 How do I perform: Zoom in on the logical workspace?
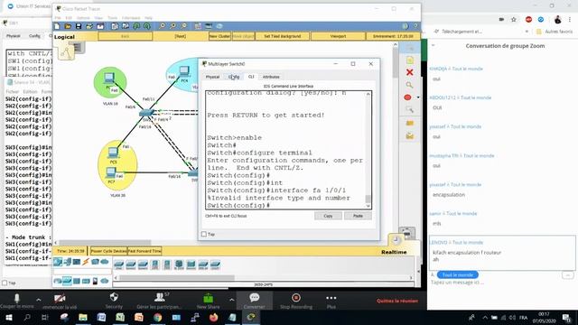coord(162,26)
